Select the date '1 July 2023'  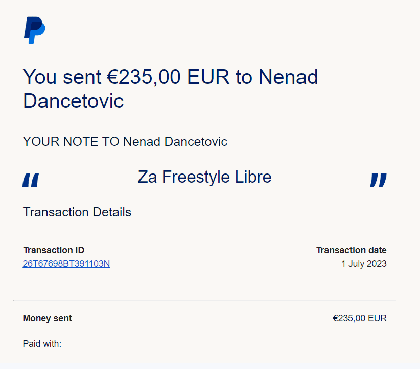(x=364, y=264)
